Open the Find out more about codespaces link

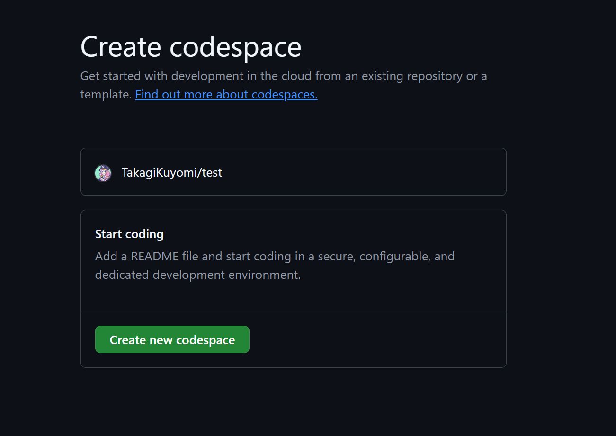pos(226,94)
